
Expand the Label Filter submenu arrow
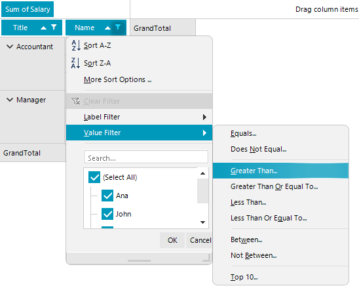click(204, 117)
